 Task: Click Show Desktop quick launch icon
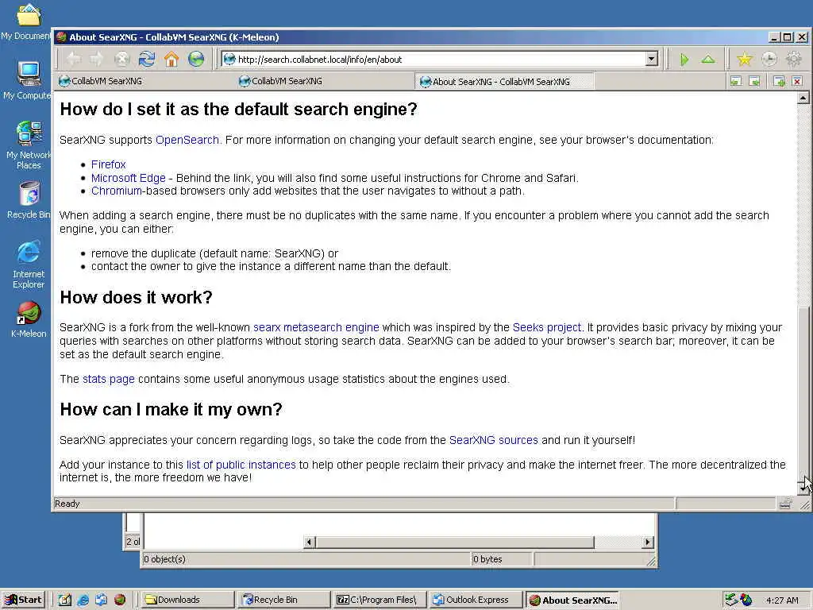point(64,600)
